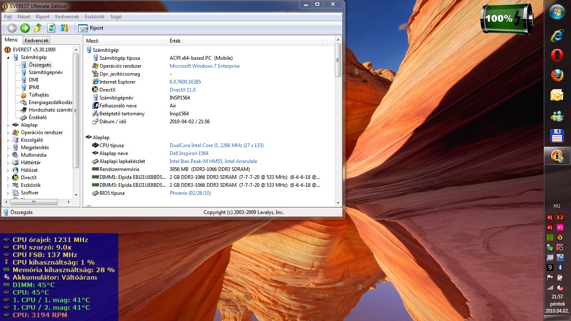This screenshot has width=571, height=321.
Task: Open Intel Ibex Peak-M HM55 chipset link
Action: [x=213, y=161]
